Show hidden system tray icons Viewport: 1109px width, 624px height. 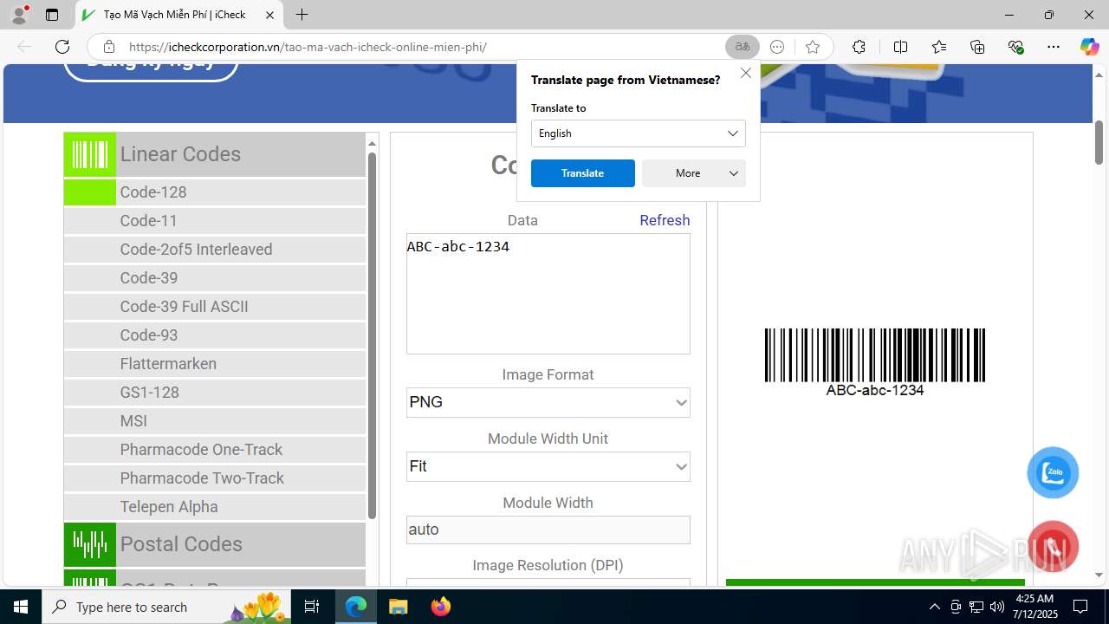tap(934, 607)
